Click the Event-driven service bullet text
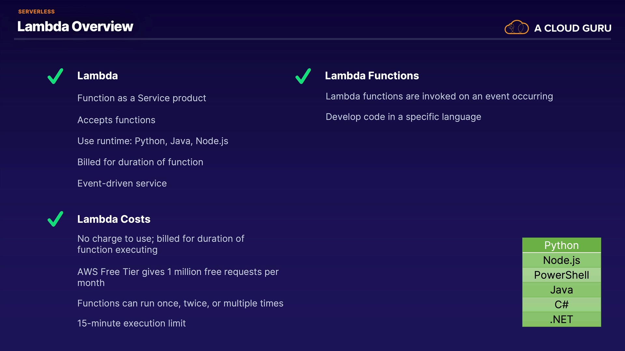625x351 pixels. [x=122, y=184]
